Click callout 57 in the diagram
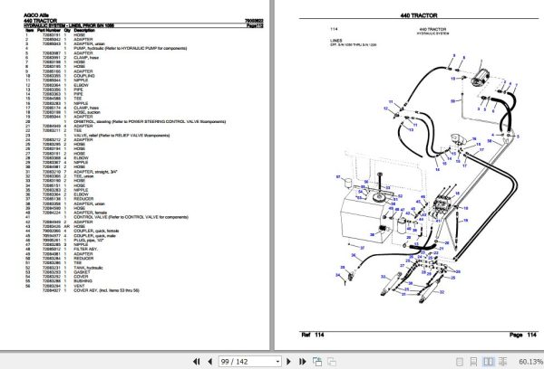This screenshot has height=369, width=544. [x=338, y=177]
